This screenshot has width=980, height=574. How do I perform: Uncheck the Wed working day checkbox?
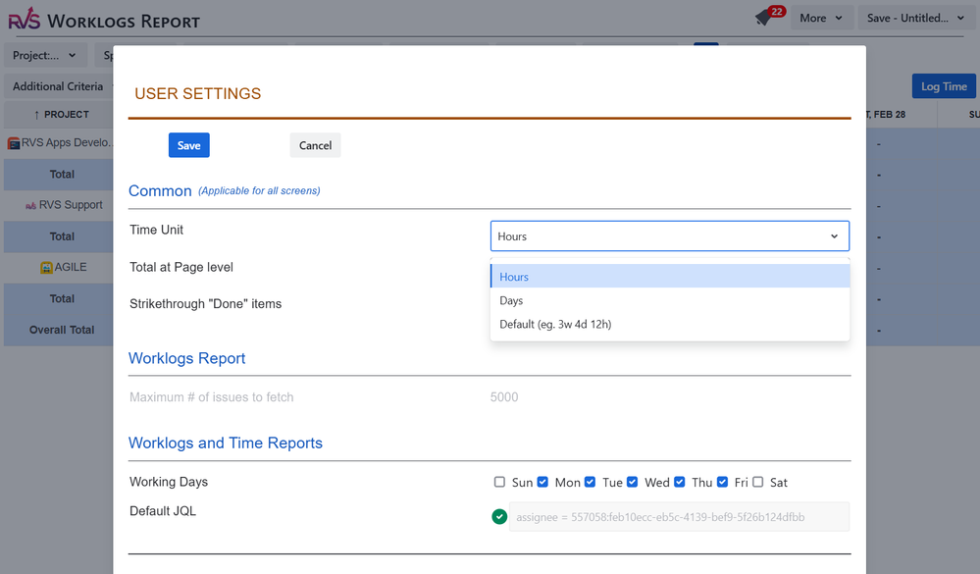tap(633, 482)
